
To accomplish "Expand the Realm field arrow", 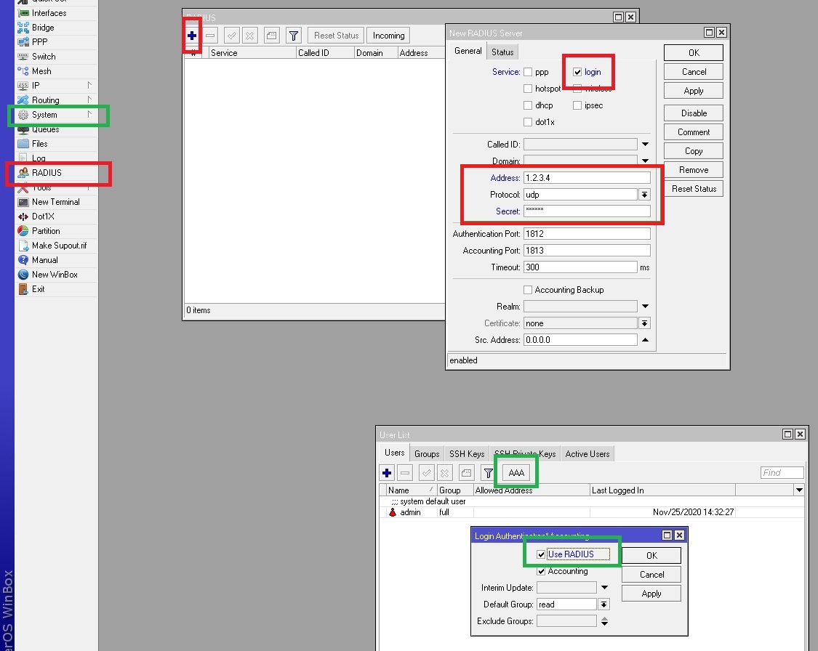I will coord(646,307).
